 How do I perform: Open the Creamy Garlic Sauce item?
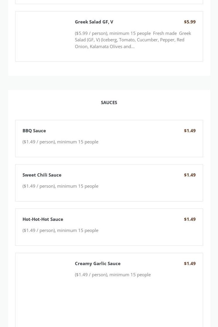(98, 263)
